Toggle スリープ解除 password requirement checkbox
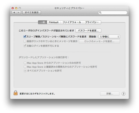139x113 pixels. click(x=25, y=36)
